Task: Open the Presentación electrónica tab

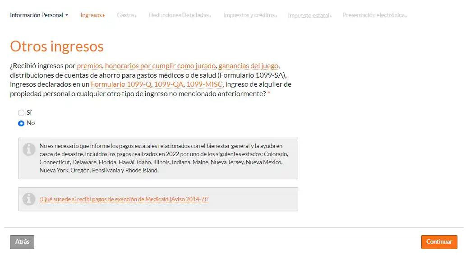Action: [x=374, y=15]
